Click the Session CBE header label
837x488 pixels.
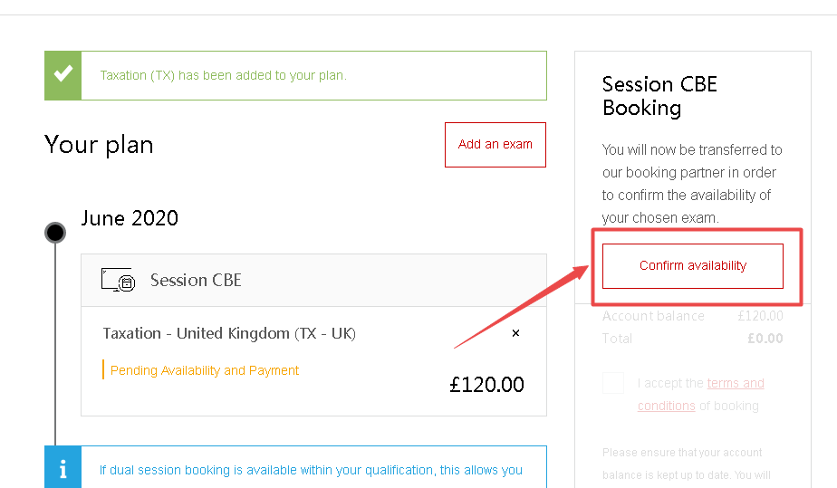pyautogui.click(x=196, y=281)
